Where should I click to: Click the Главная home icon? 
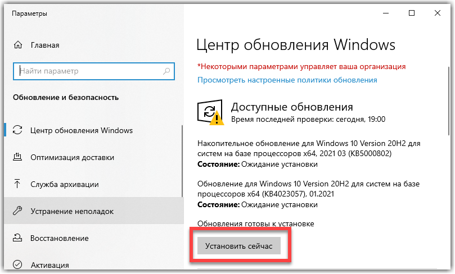(x=19, y=45)
